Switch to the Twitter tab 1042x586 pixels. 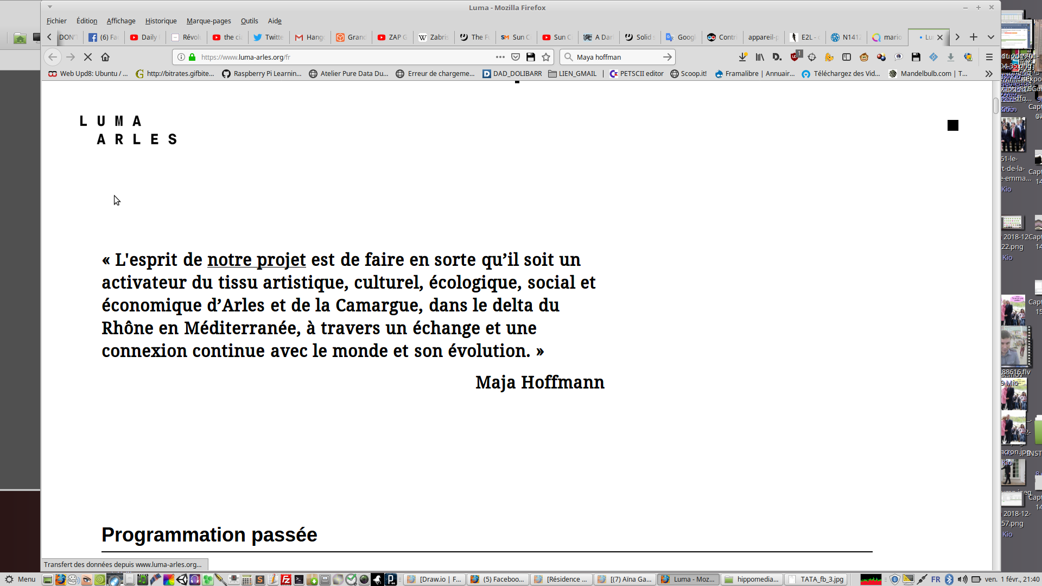click(x=269, y=37)
